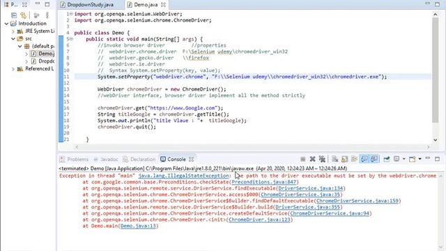Open ChromeDriverService.java:159 stack link
Image resolution: width=446 pixels, height=251 pixels.
coord(357,201)
